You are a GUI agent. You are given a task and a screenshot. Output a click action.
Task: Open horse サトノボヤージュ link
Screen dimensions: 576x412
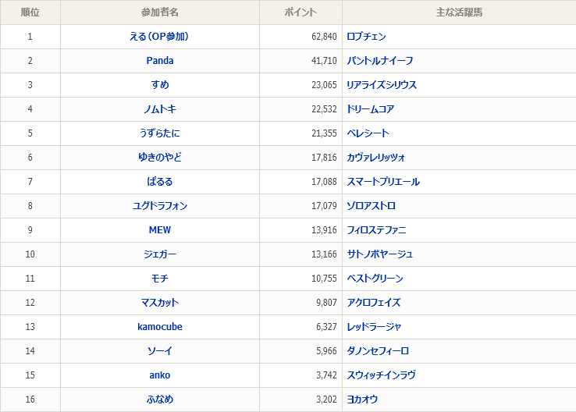[380, 254]
